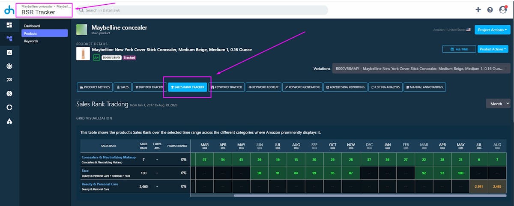This screenshot has width=514, height=206.
Task: Click the Tracked status badge
Action: [x=129, y=57]
